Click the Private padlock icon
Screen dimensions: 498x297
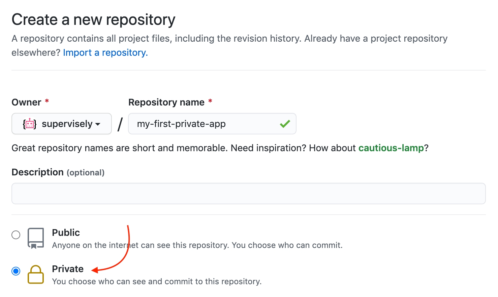point(35,274)
